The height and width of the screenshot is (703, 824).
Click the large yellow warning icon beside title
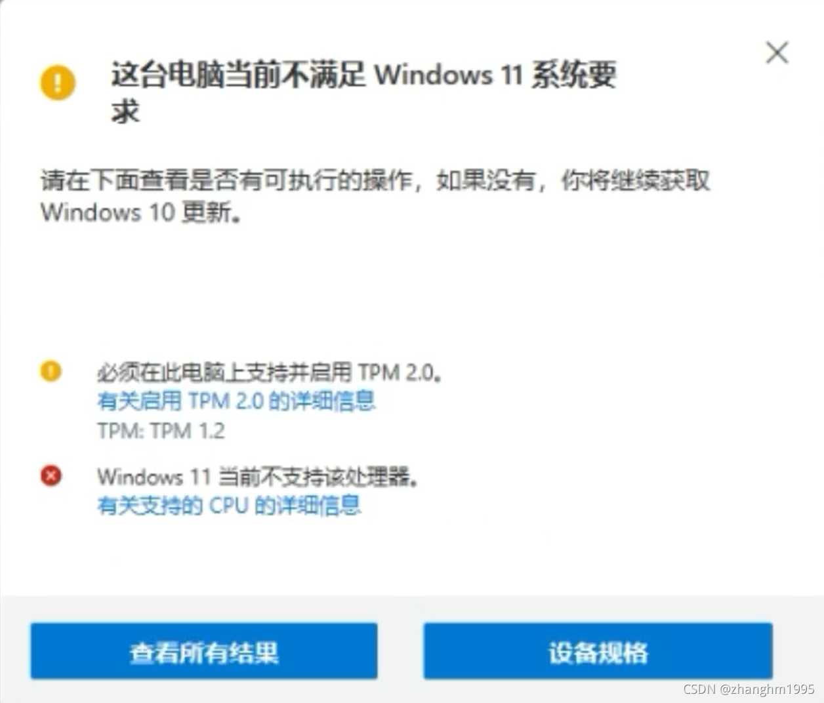[x=58, y=83]
